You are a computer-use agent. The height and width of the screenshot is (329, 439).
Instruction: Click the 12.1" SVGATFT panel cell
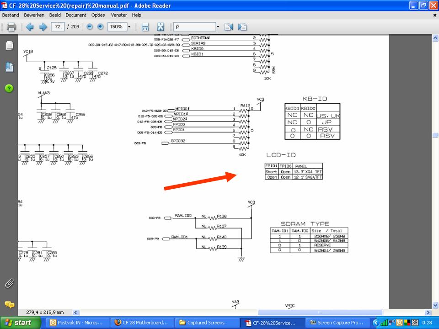click(x=307, y=177)
